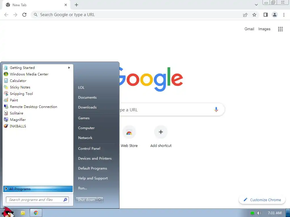Open the Gmail link
The width and height of the screenshot is (290, 217).
point(249,29)
